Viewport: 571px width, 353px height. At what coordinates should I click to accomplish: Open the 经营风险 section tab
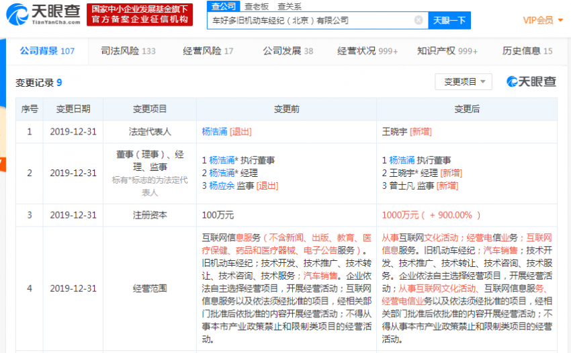[x=208, y=51]
